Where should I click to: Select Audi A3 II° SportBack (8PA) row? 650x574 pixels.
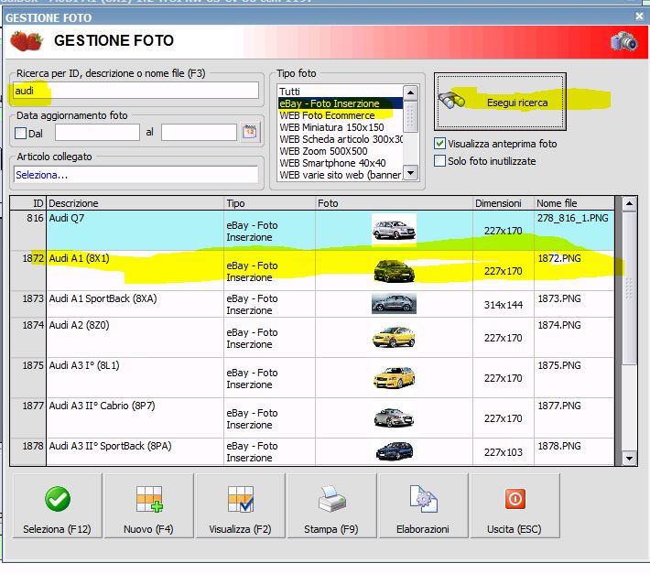pos(312,451)
